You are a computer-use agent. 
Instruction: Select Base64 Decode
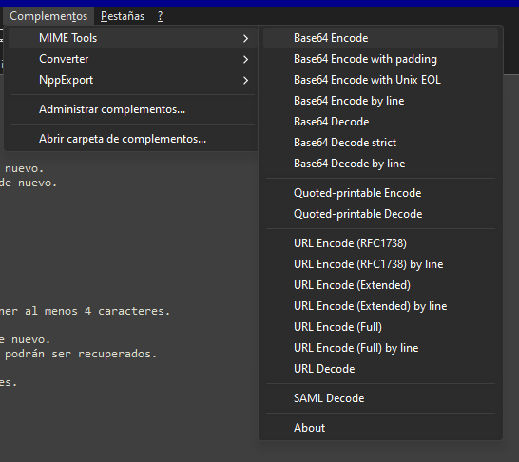pyautogui.click(x=380, y=122)
